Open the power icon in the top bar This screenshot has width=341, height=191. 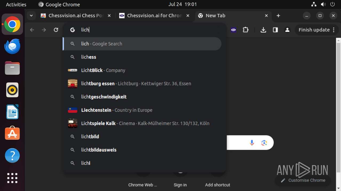click(332, 5)
